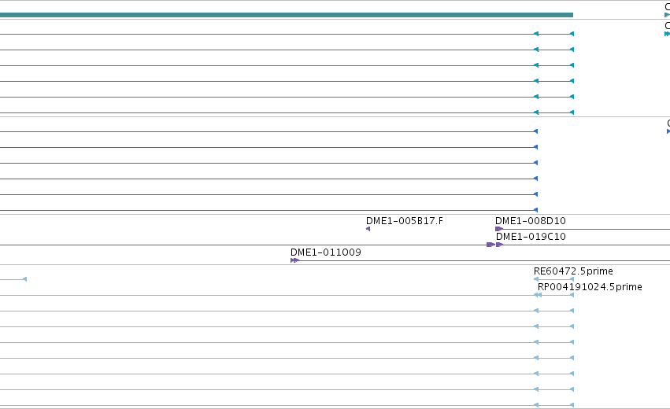Select the RP004191024.5prime label
Image resolution: width=670 pixels, height=409 pixels.
pyautogui.click(x=590, y=287)
